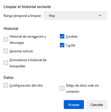Image resolution: width=111 pixels, height=112 pixels.
Task: Enable the Historial de navegación y descargas checkbox
Action: (x=6, y=39)
